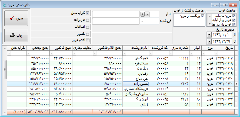Click the چاپ print button

tap(16, 35)
